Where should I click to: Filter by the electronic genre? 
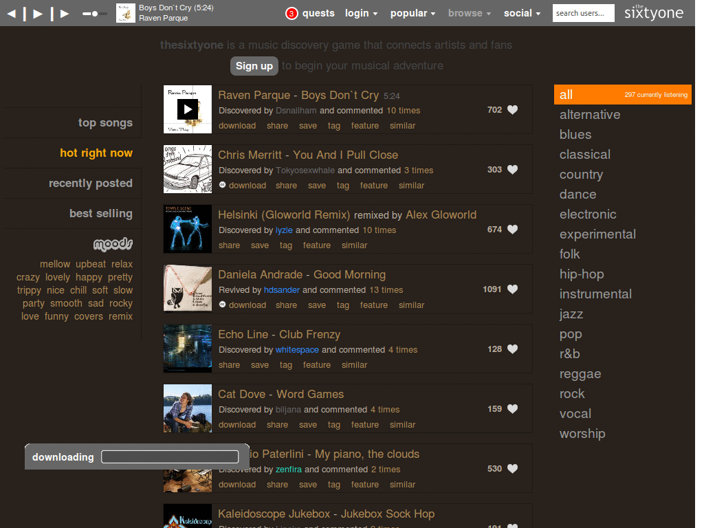588,214
